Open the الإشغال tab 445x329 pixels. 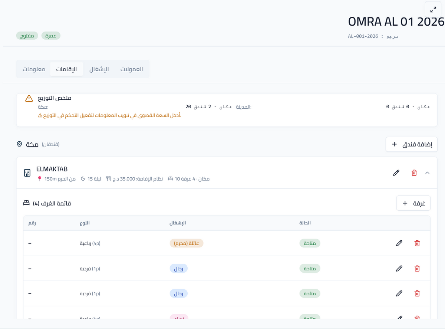coord(99,69)
